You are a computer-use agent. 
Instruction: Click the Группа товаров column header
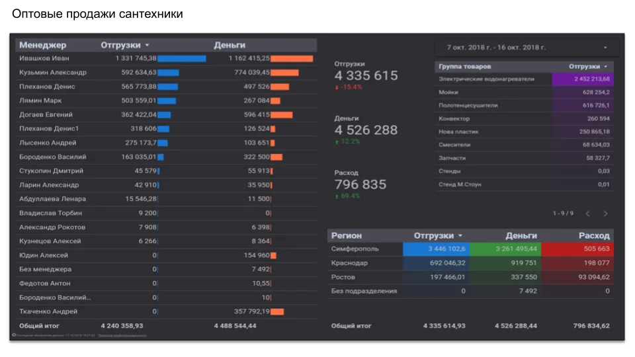point(464,66)
